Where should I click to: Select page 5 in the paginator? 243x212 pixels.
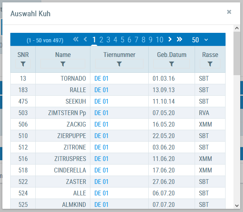pos(123,40)
